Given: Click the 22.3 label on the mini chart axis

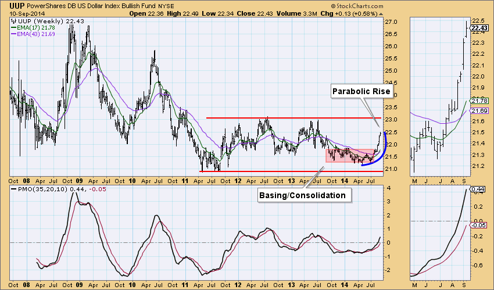Looking at the screenshot, I should (x=478, y=43).
